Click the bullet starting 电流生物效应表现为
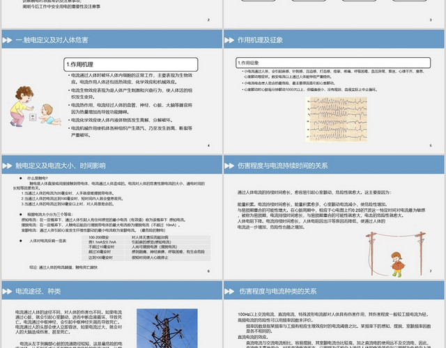 [x=132, y=93]
